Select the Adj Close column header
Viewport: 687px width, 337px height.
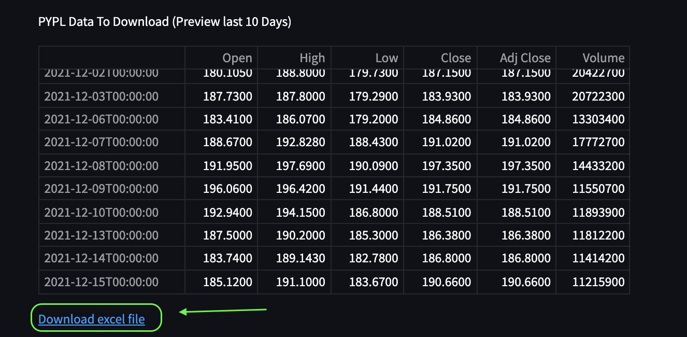click(525, 58)
